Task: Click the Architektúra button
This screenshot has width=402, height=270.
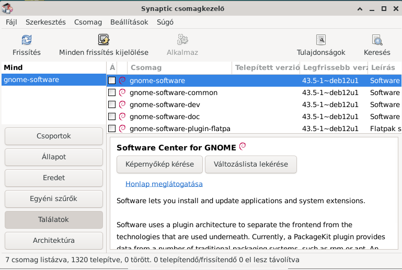Action: [x=54, y=241]
